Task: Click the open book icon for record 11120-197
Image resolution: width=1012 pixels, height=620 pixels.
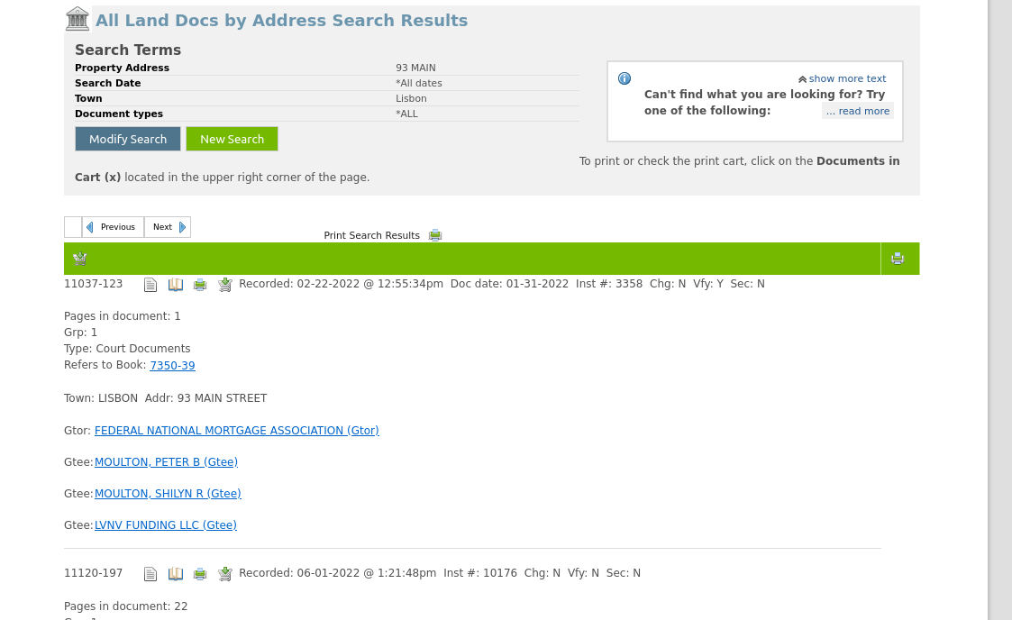Action: pyautogui.click(x=176, y=573)
